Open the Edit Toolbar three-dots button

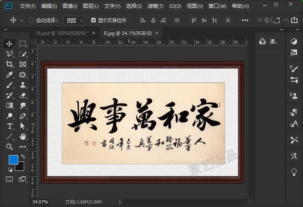click(x=23, y=147)
